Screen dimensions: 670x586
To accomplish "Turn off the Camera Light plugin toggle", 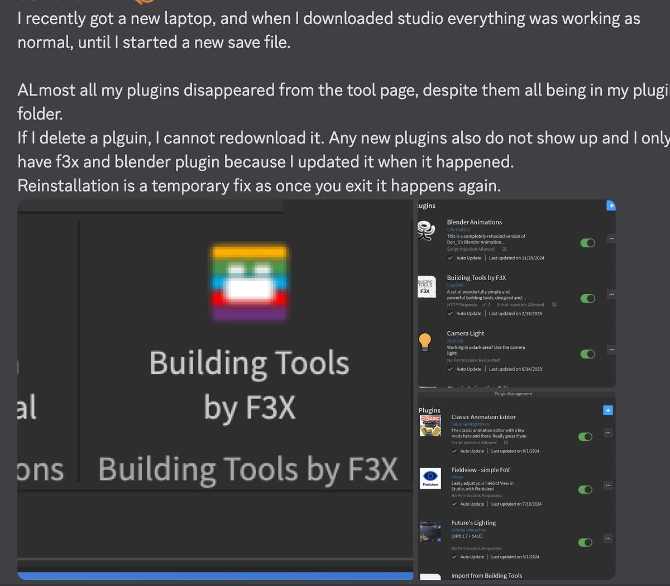I will 588,354.
